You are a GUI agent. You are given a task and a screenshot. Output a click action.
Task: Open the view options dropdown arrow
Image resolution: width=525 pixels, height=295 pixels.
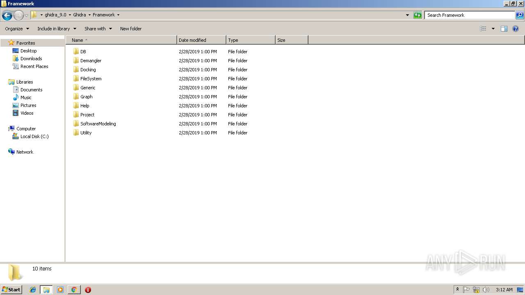coord(493,29)
